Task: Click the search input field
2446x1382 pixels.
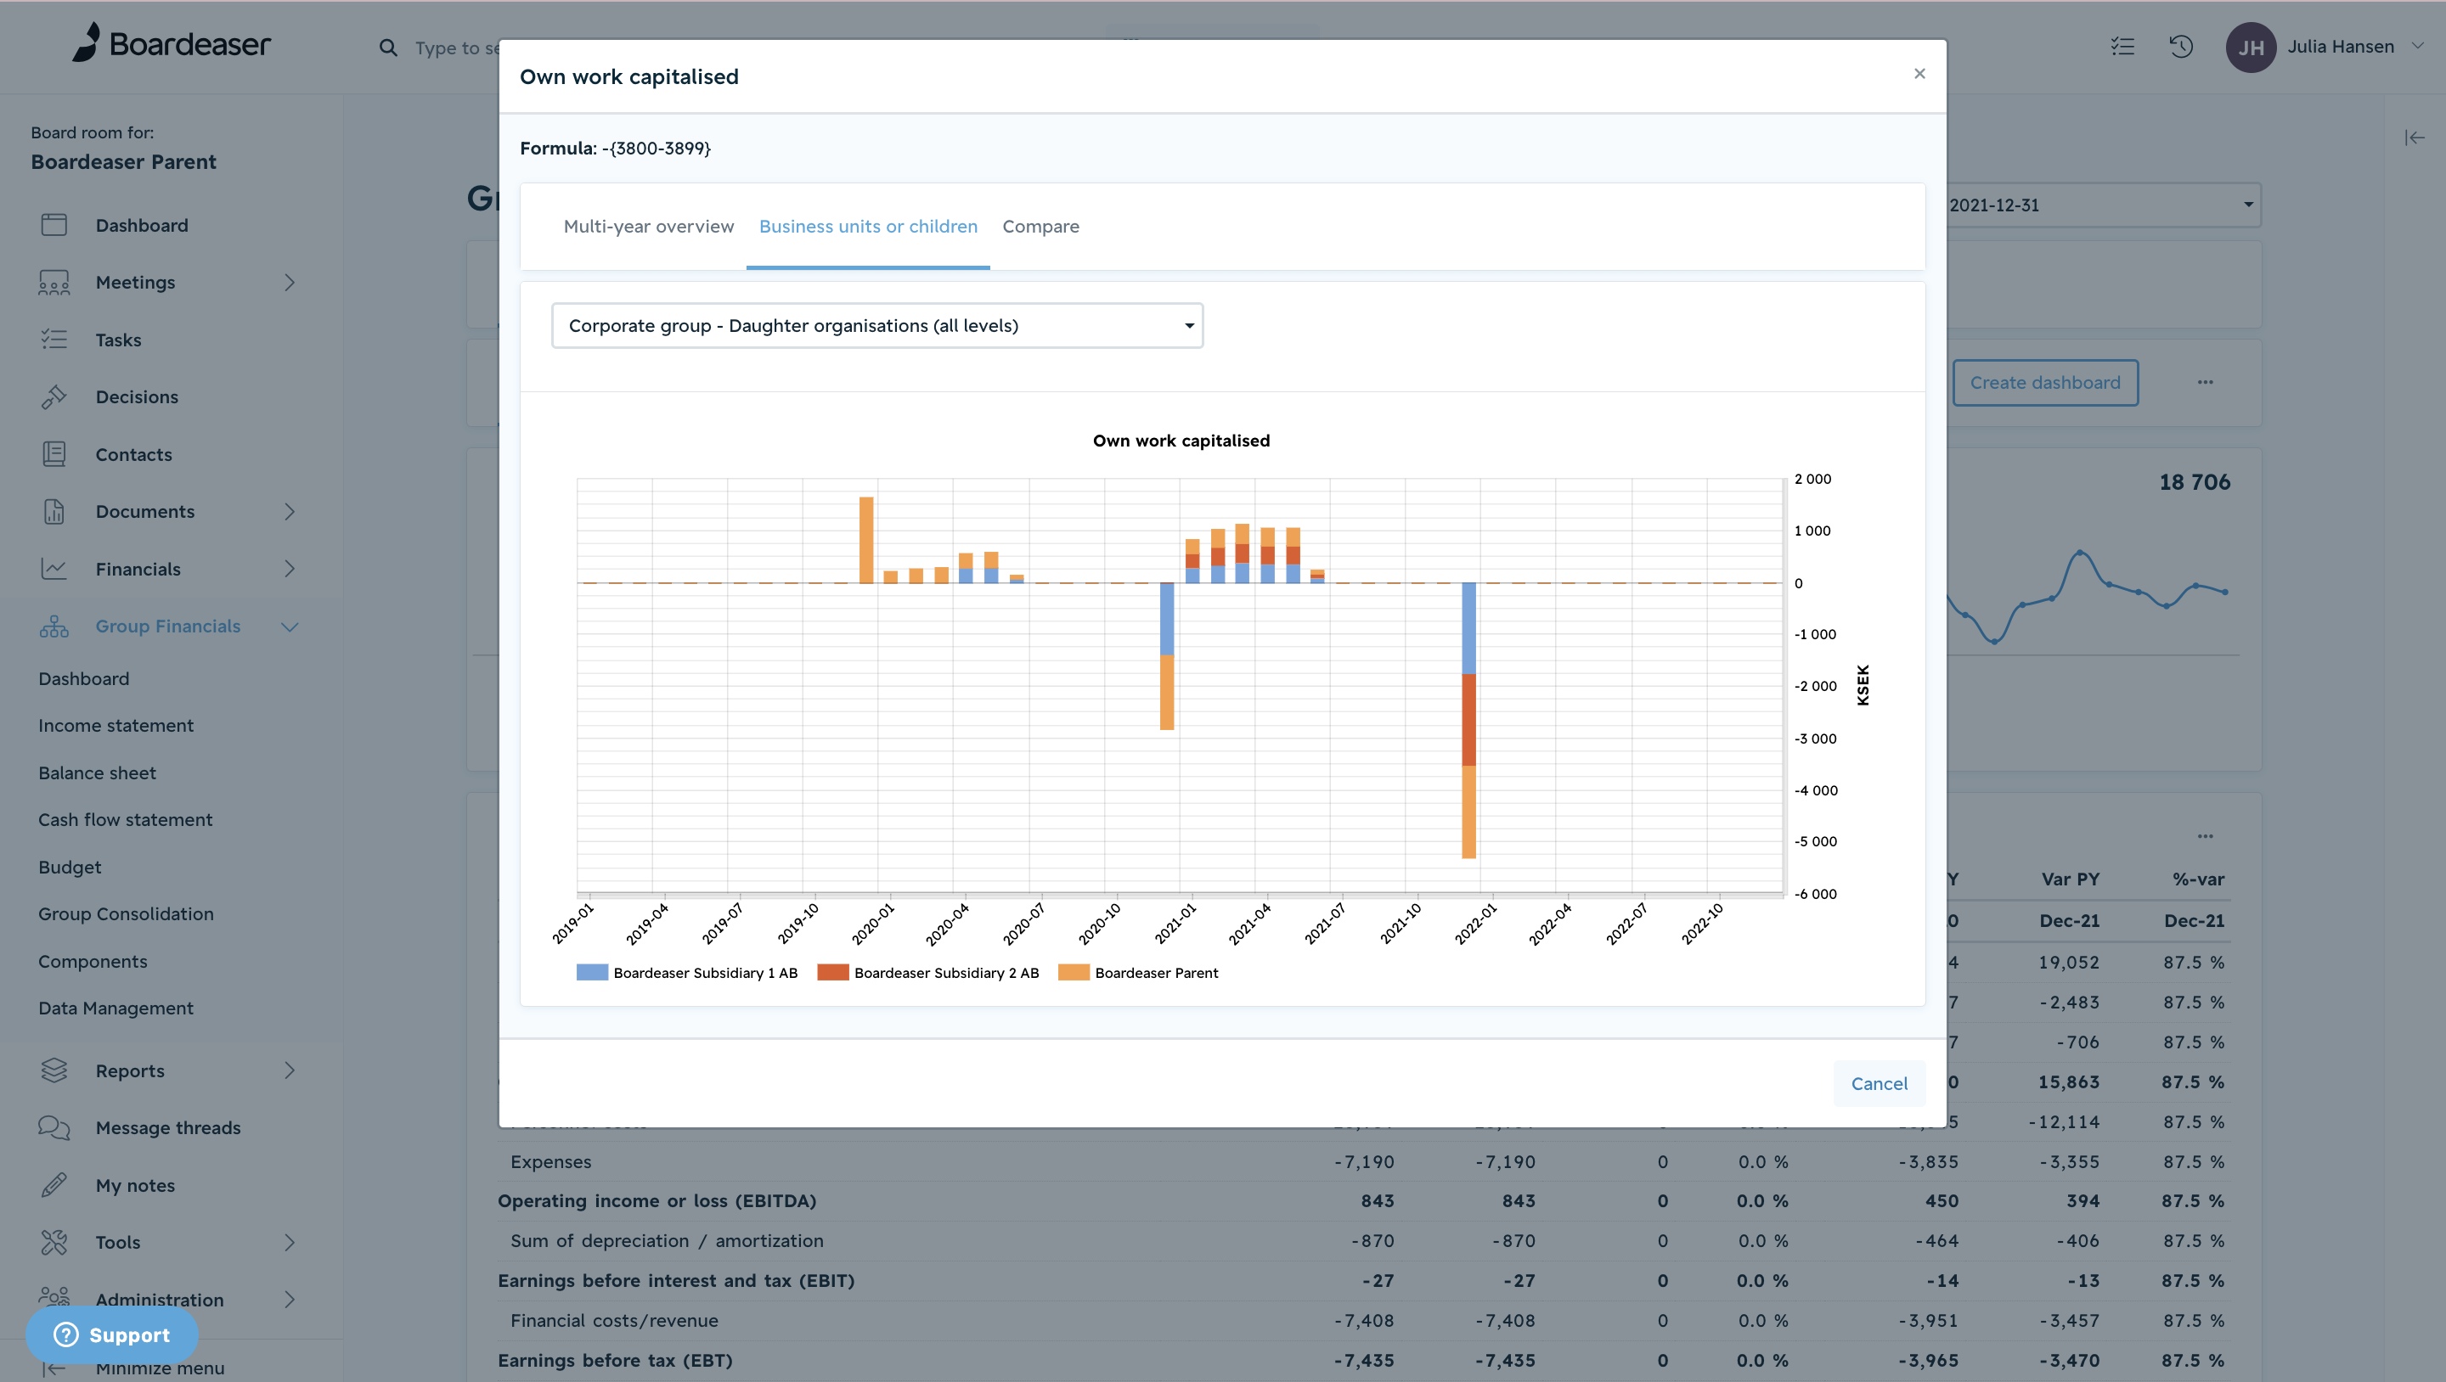Action: click(x=456, y=48)
